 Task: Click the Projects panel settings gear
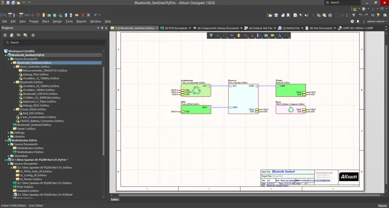[33, 35]
